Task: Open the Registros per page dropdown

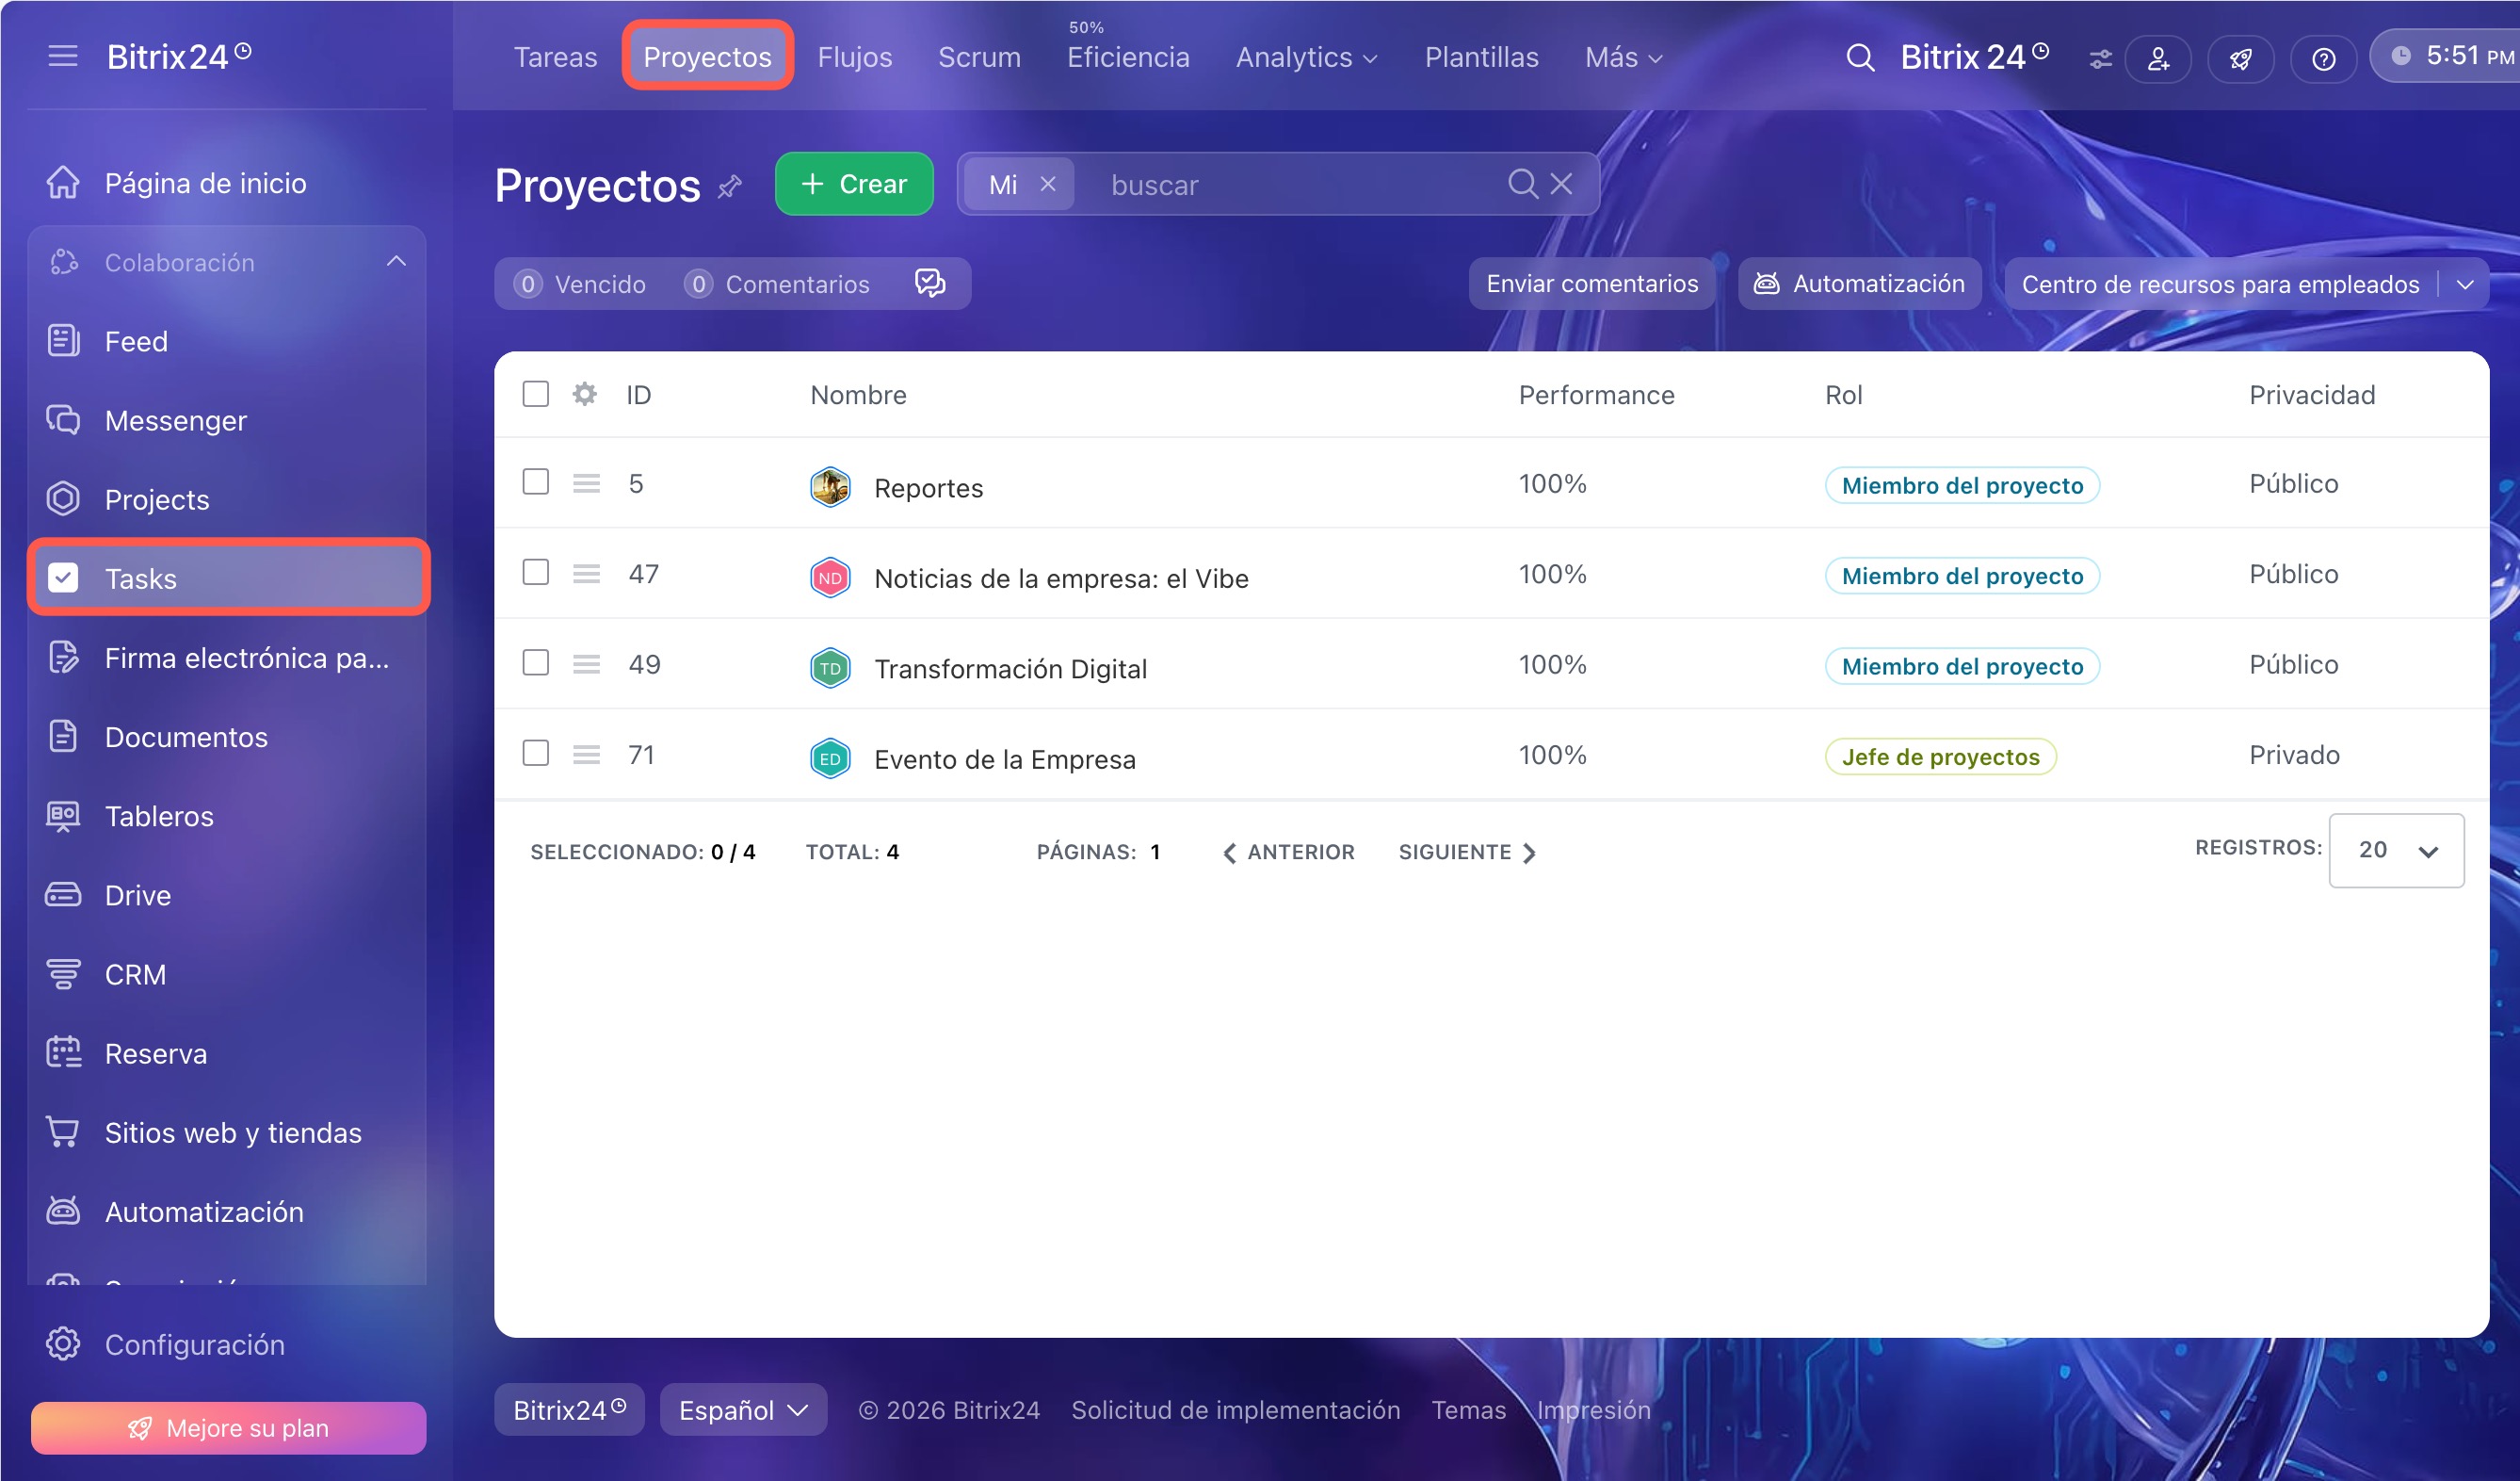Action: click(x=2396, y=850)
